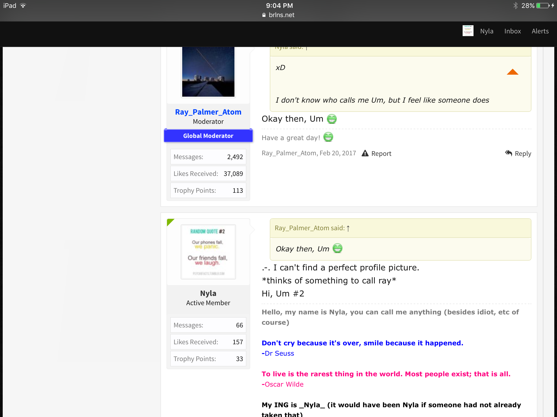Open Ray_Palmer_Atom's profile username link
Screen dimensions: 557x417
208,112
